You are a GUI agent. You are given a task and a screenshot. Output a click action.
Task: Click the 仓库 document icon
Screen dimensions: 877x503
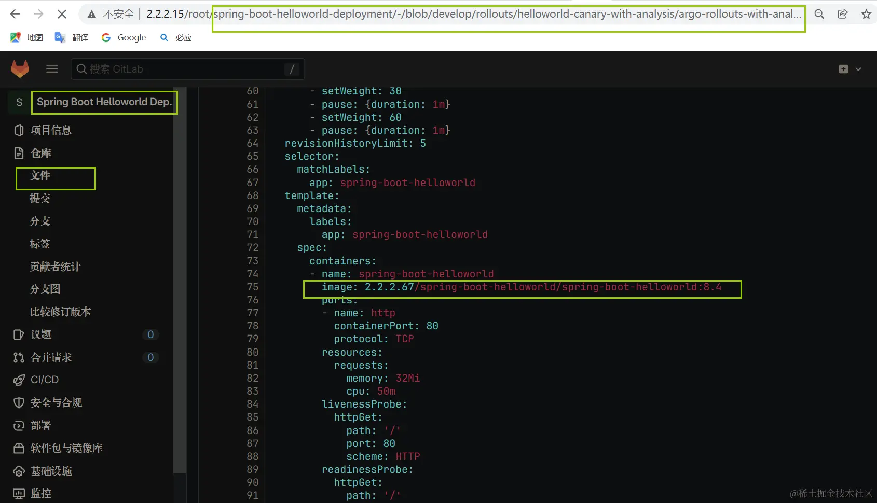click(19, 153)
